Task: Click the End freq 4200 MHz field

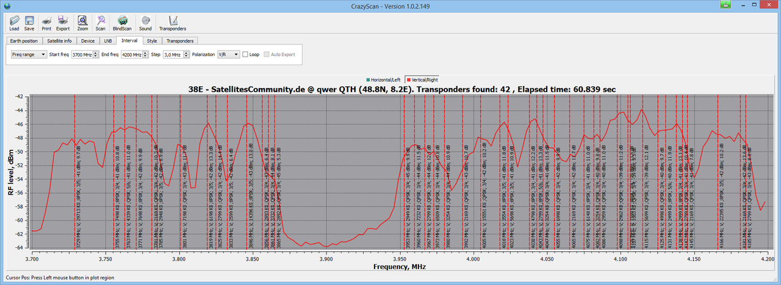Action: click(131, 54)
